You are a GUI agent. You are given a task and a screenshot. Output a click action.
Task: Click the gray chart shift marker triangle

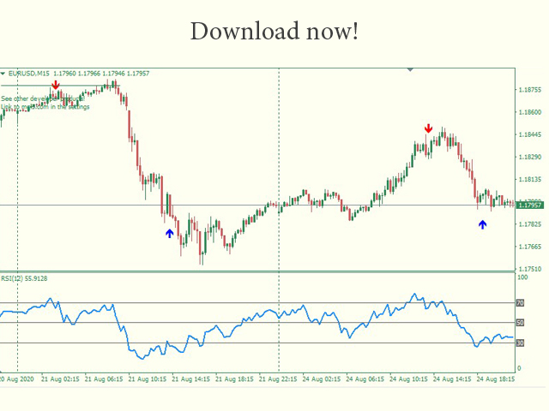410,70
